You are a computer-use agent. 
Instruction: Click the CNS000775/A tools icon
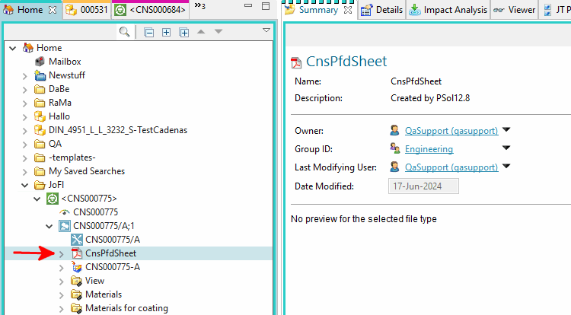(77, 240)
